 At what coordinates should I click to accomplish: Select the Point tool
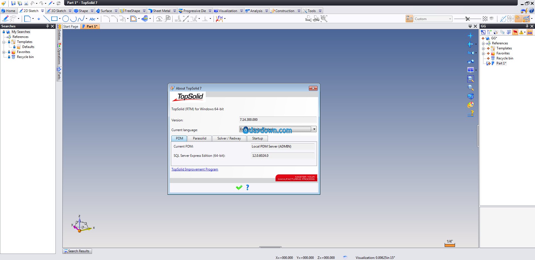pyautogui.click(x=39, y=19)
